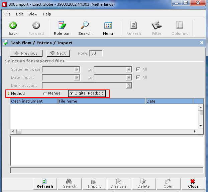208x192 pixels.
Task: Open the File menu
Action: click(x=7, y=14)
